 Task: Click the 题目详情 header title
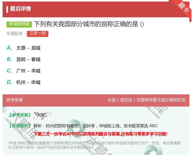click(20, 9)
